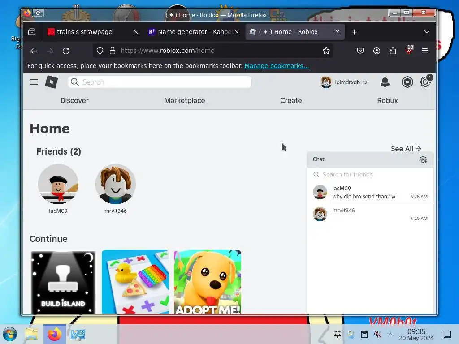Open the rubber duck fidget game thumbnail
The image size is (459, 344).
[x=135, y=282]
